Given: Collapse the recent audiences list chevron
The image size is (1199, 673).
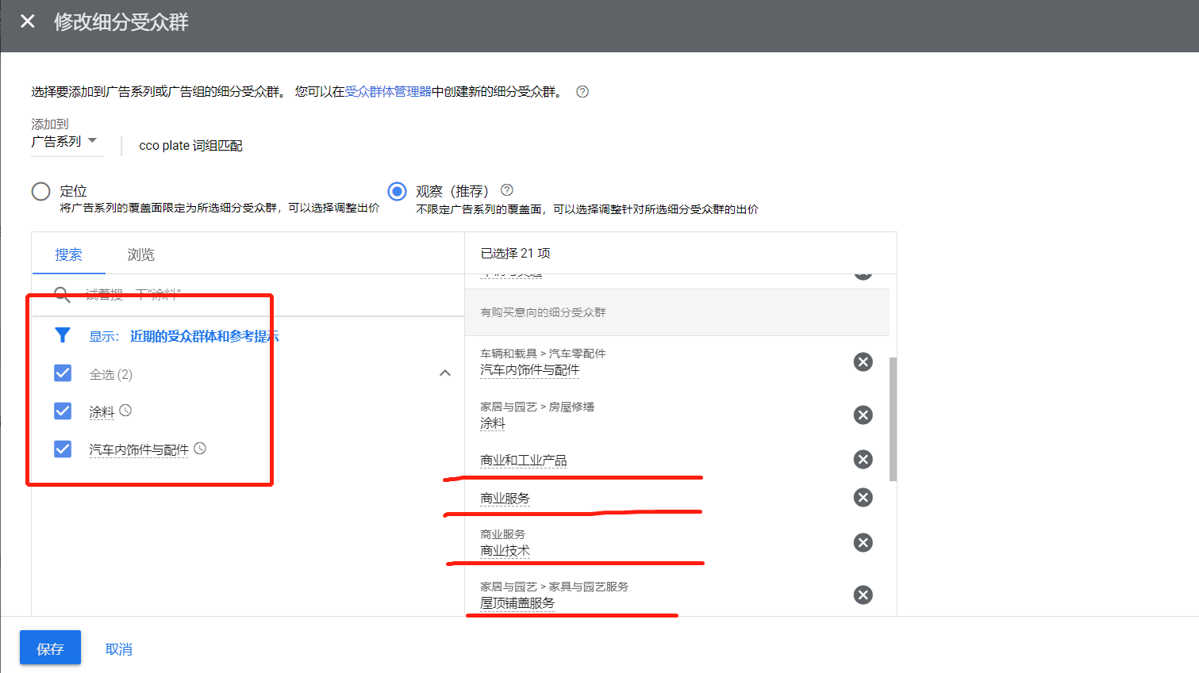Looking at the screenshot, I should pos(445,373).
